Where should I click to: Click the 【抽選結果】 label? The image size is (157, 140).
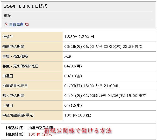click(15, 134)
